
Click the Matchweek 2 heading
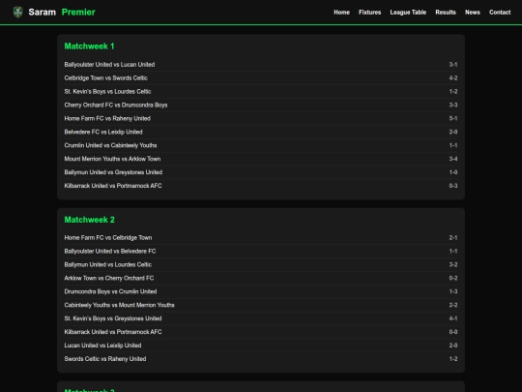tap(89, 220)
